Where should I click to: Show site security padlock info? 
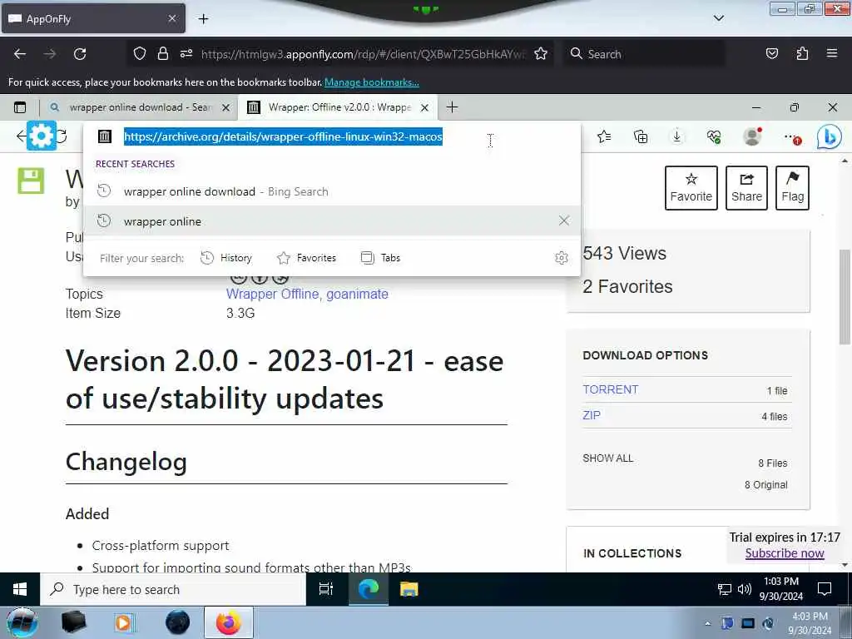click(162, 54)
